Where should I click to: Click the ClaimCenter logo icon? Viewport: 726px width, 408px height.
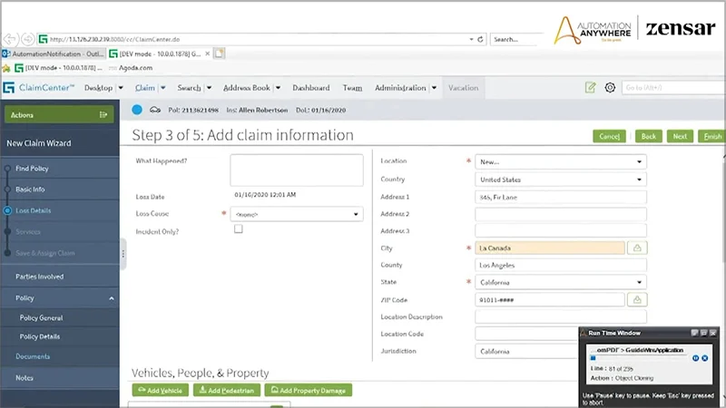9,87
